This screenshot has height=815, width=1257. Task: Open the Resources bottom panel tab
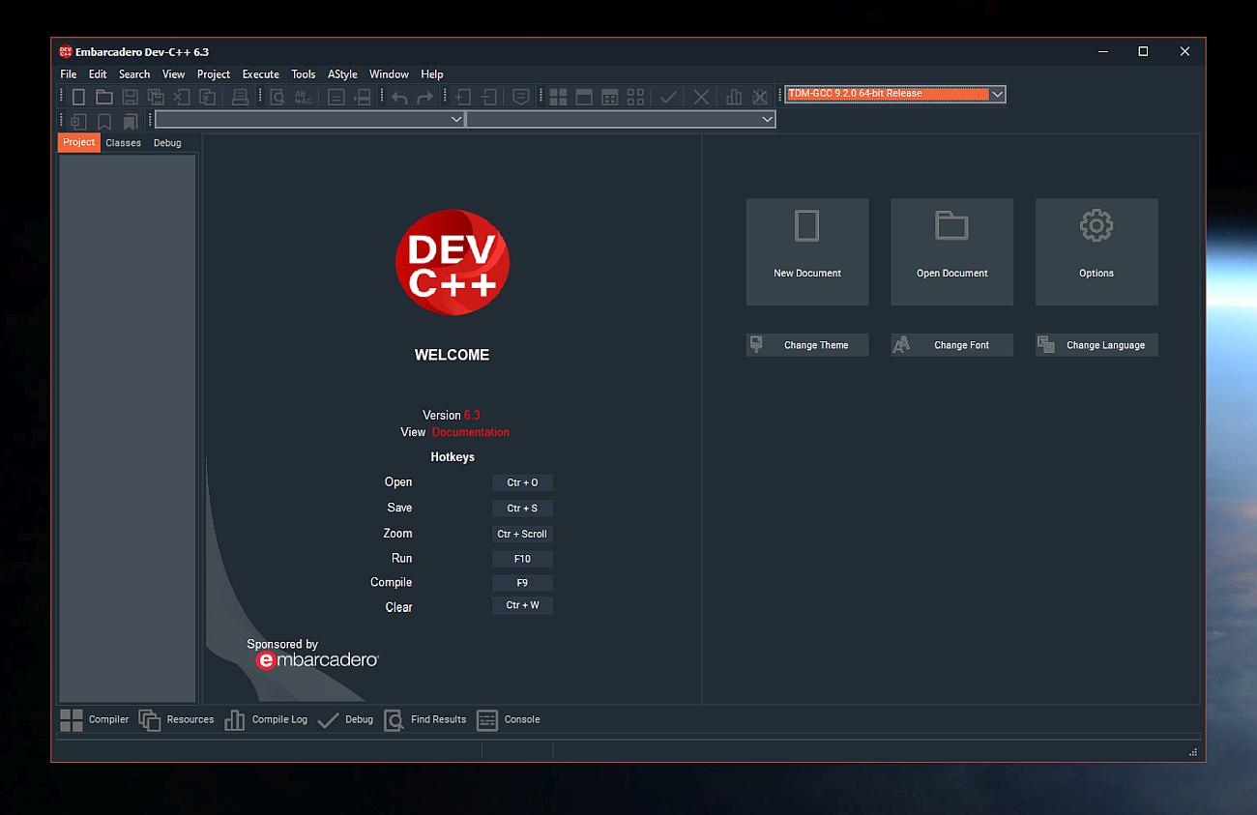click(x=176, y=719)
